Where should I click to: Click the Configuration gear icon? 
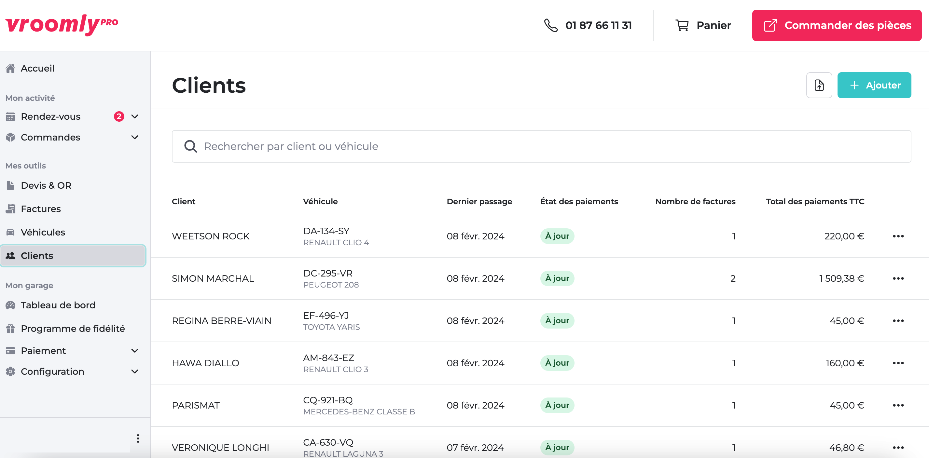click(x=10, y=371)
